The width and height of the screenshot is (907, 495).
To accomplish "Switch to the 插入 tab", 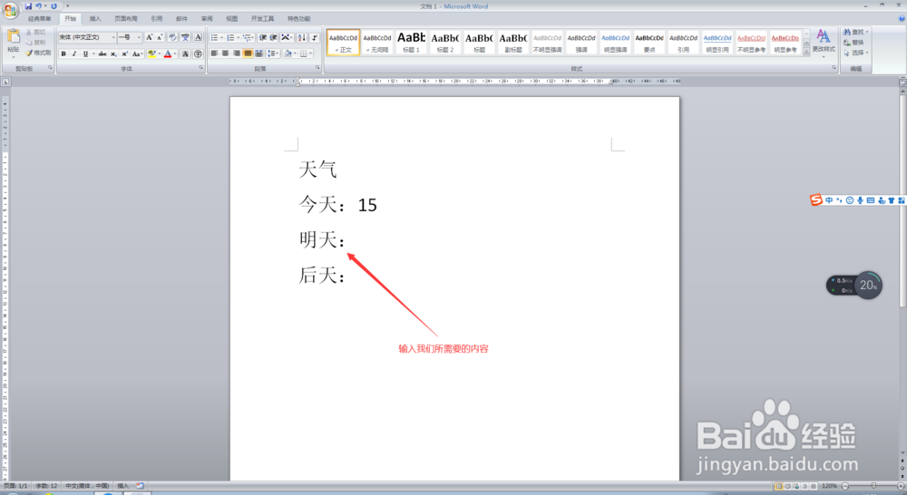I will (x=95, y=18).
